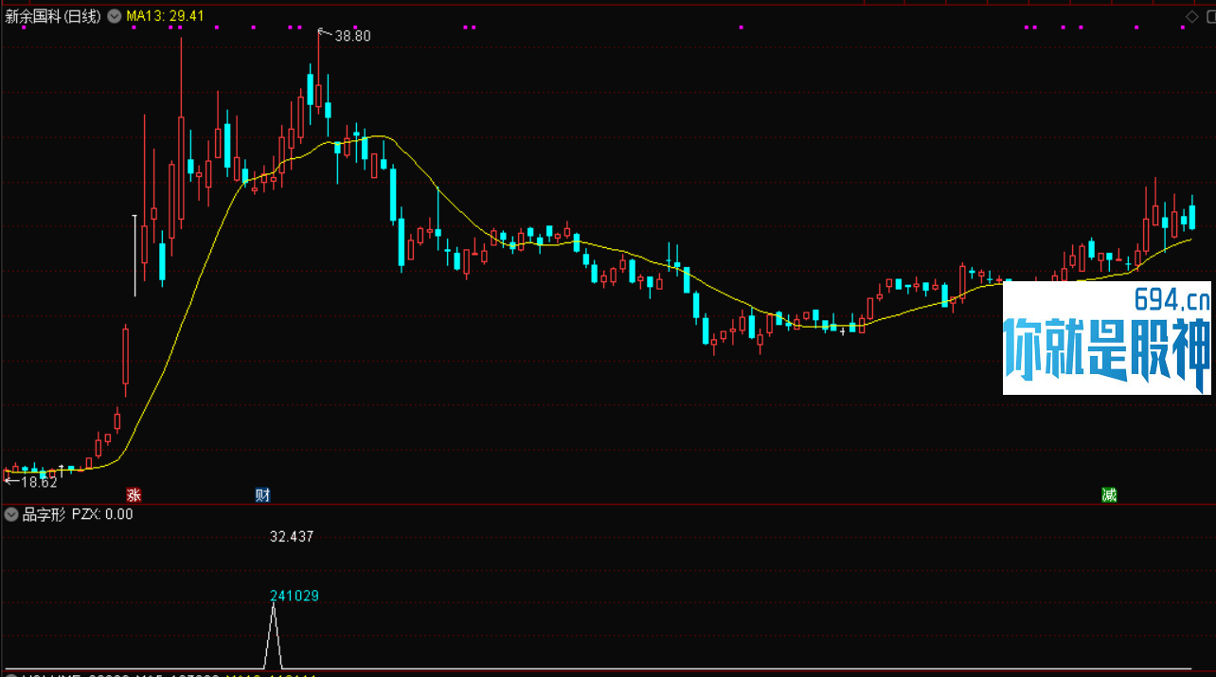Click the diamond icon at top right
1216x677 pixels.
click(1192, 16)
